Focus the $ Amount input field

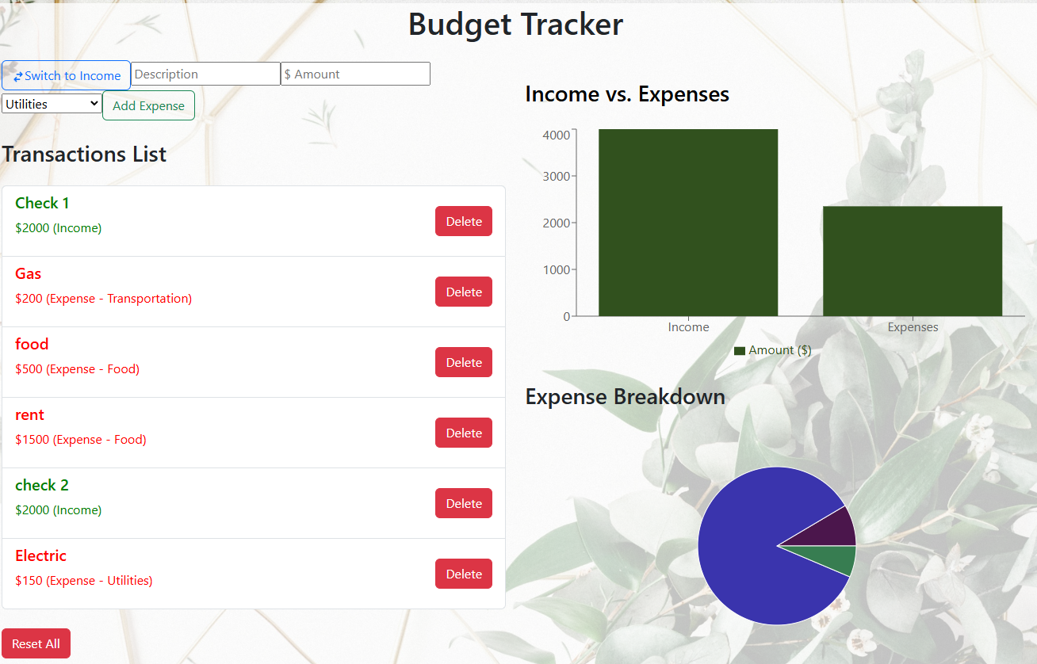tap(356, 74)
